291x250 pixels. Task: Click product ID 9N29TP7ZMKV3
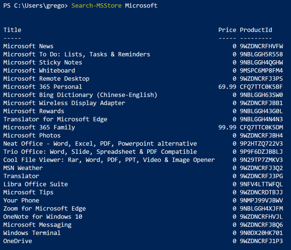[x=262, y=160]
